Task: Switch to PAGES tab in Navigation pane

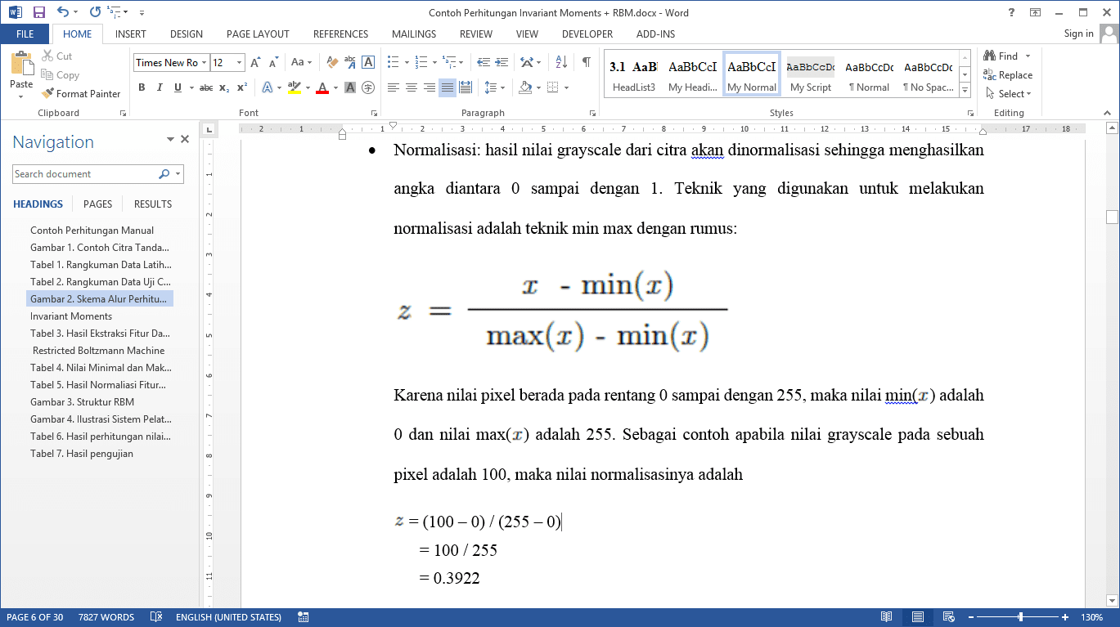Action: coord(97,204)
